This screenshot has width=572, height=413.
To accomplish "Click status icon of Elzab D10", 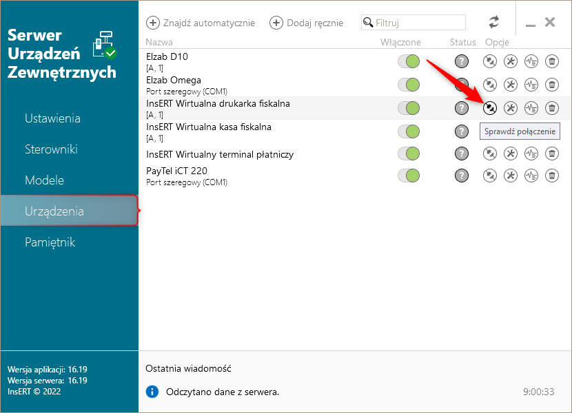I will (462, 61).
